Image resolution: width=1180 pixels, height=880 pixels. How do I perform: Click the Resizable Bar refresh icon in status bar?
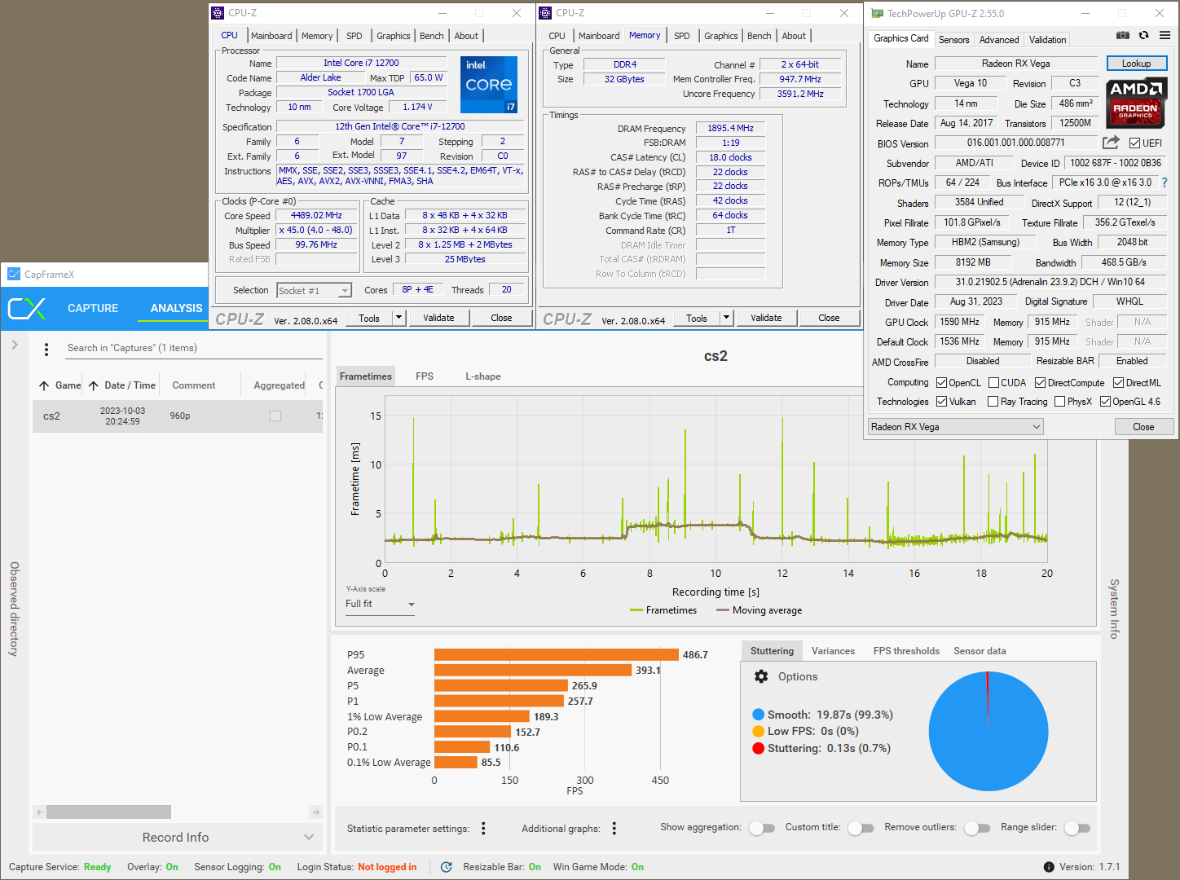pos(447,867)
